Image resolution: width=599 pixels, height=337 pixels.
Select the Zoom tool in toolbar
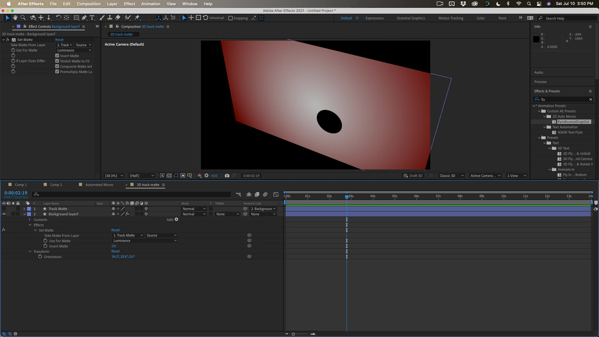[x=23, y=18]
